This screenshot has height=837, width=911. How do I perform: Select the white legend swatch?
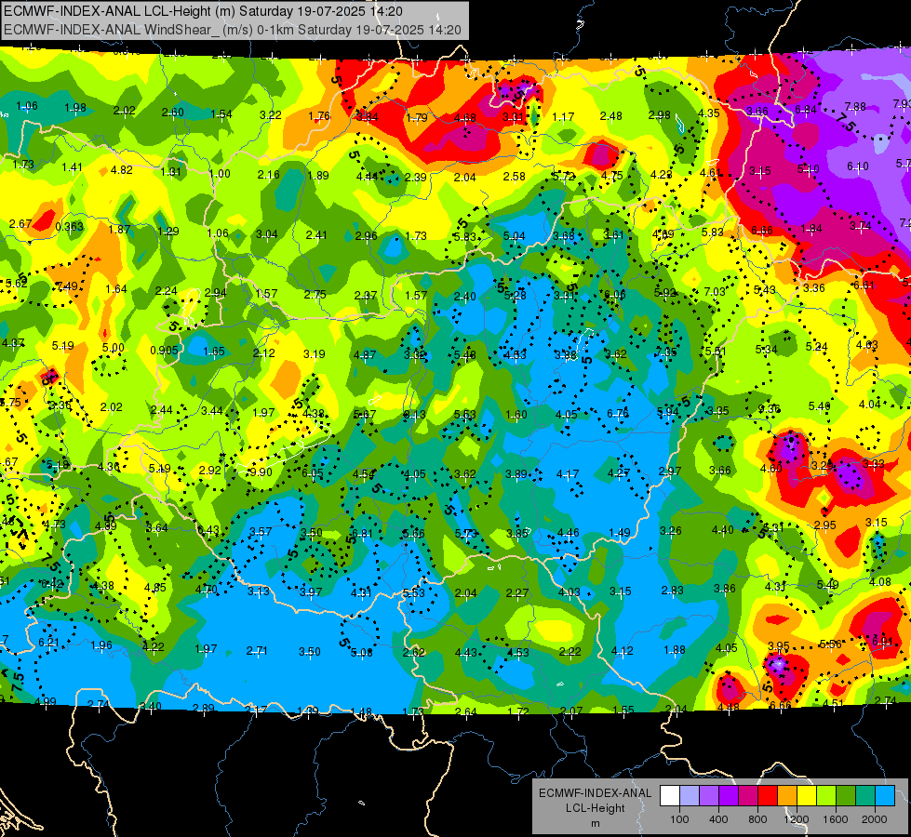coord(669,796)
